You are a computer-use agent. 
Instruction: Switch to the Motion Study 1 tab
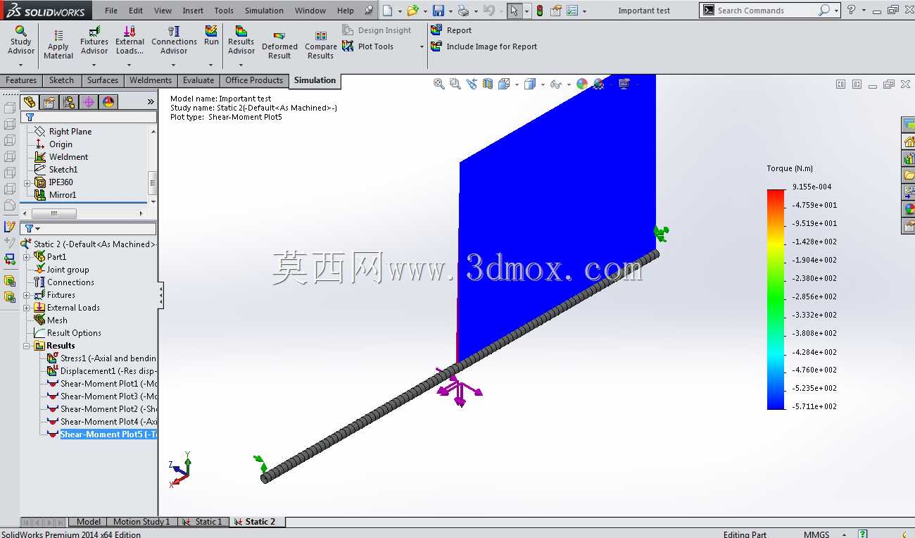141,522
